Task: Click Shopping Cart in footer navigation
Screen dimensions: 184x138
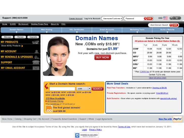Action: 30,119
